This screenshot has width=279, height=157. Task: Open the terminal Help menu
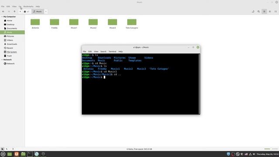[120, 51]
